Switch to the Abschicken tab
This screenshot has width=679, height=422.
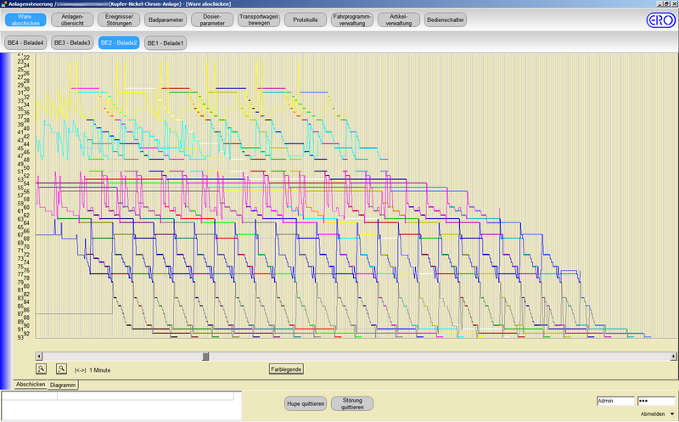click(31, 385)
